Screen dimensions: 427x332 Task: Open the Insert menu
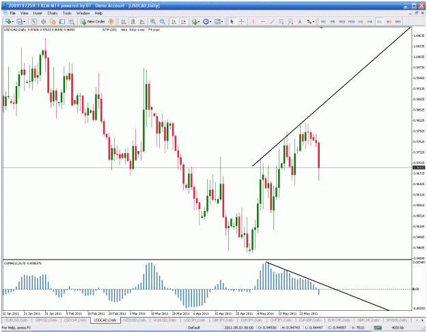pyautogui.click(x=38, y=13)
